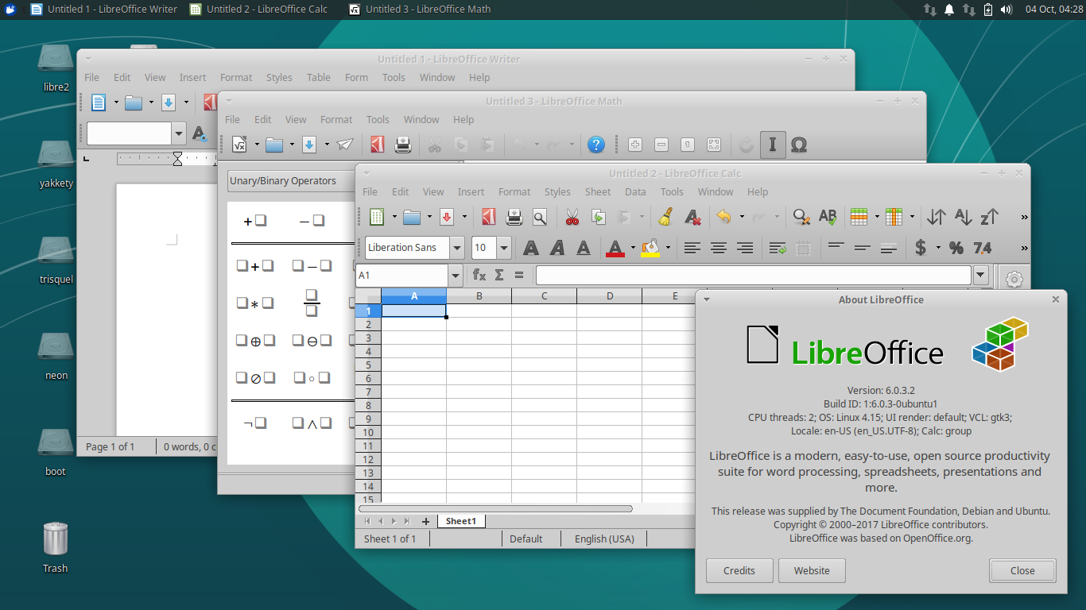Close the About LibreOffice dialog
Image resolution: width=1086 pixels, height=610 pixels.
[x=1022, y=570]
